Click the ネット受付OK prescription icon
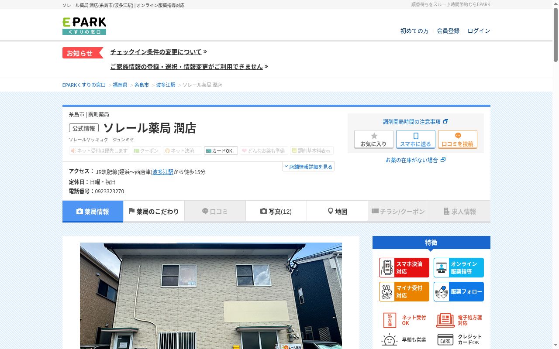559x349 pixels. [390, 320]
